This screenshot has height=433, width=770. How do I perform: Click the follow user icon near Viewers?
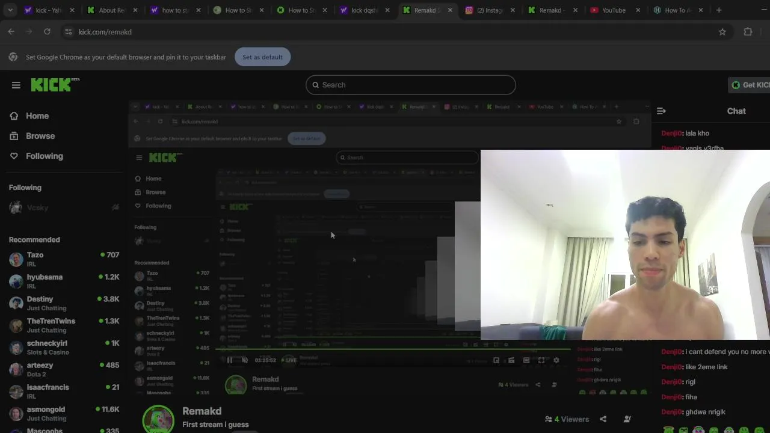click(627, 419)
